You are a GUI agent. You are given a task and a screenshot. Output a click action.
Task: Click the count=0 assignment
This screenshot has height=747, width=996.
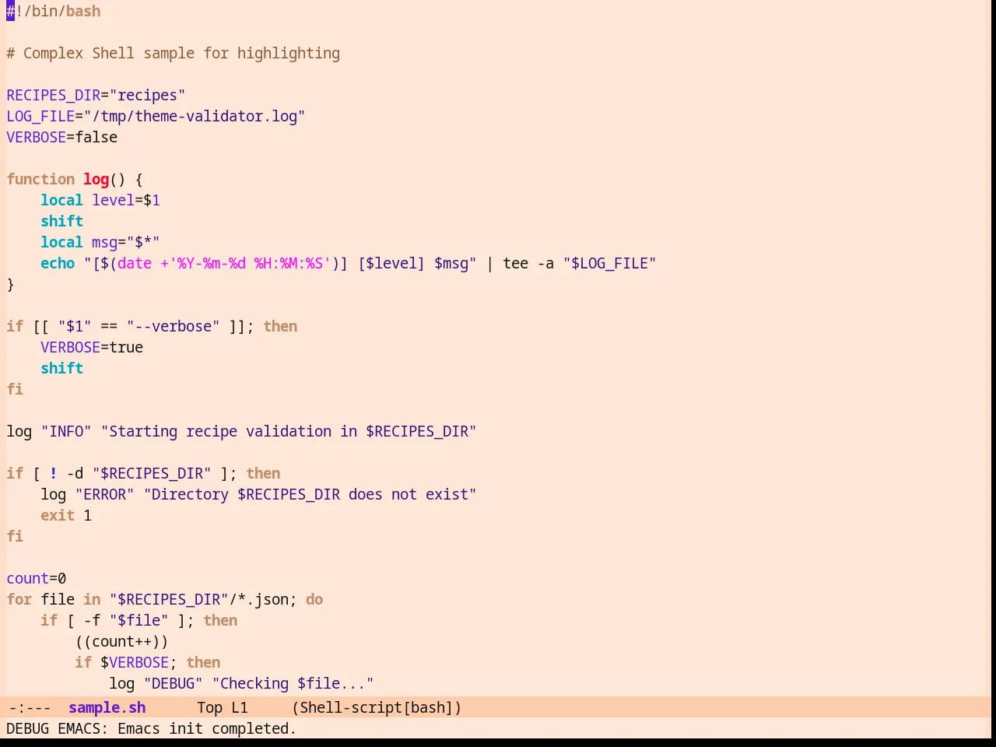37,578
